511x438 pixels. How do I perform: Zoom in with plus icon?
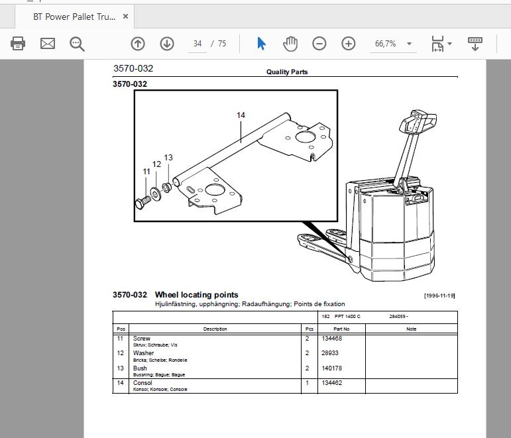(x=348, y=44)
